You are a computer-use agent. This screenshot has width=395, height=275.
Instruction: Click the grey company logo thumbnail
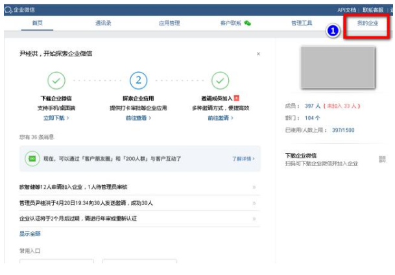tap(337, 67)
